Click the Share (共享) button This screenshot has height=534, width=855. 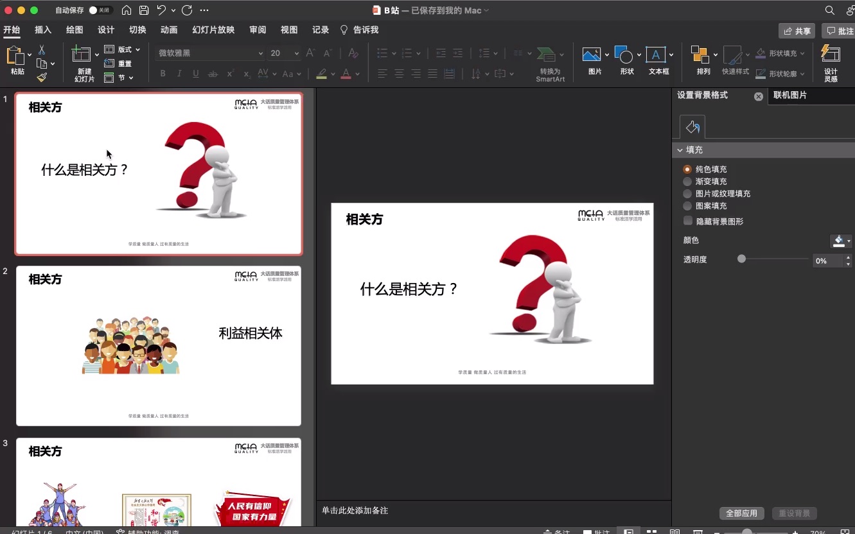(x=797, y=31)
